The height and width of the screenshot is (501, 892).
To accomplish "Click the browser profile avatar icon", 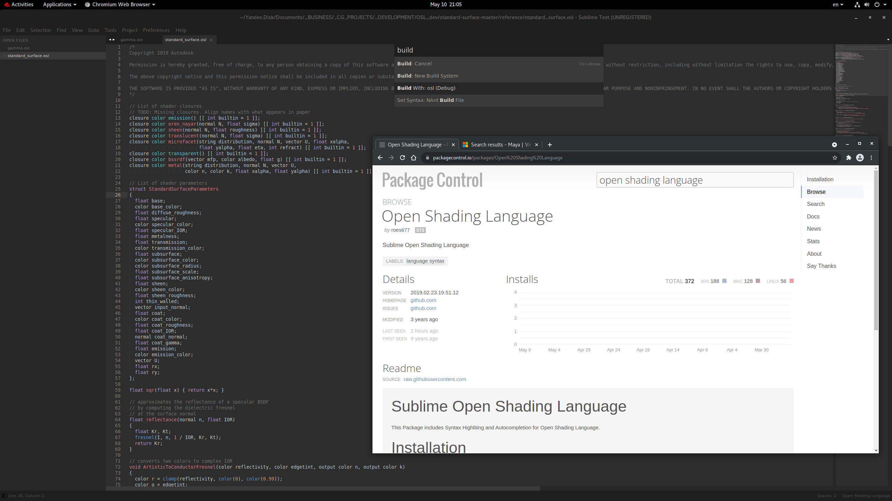I will click(860, 158).
